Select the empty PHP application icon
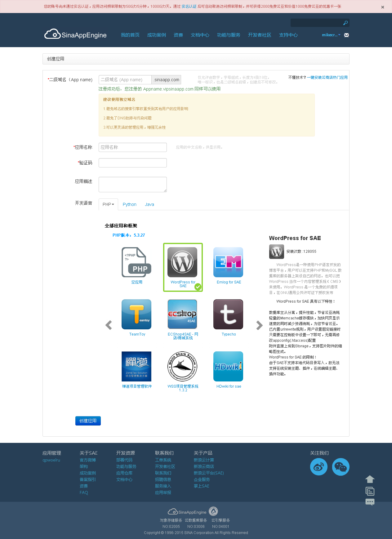This screenshot has width=392, height=539. coord(136,262)
